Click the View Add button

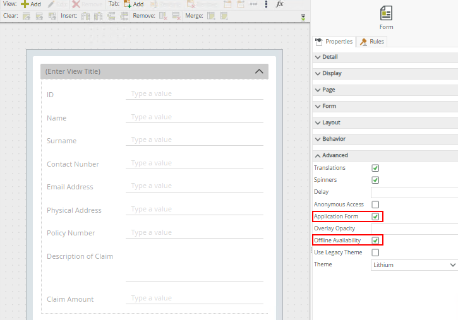point(30,4)
